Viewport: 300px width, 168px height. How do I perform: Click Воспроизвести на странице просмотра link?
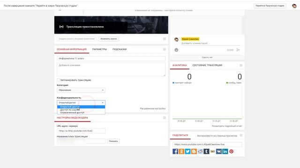point(217,136)
